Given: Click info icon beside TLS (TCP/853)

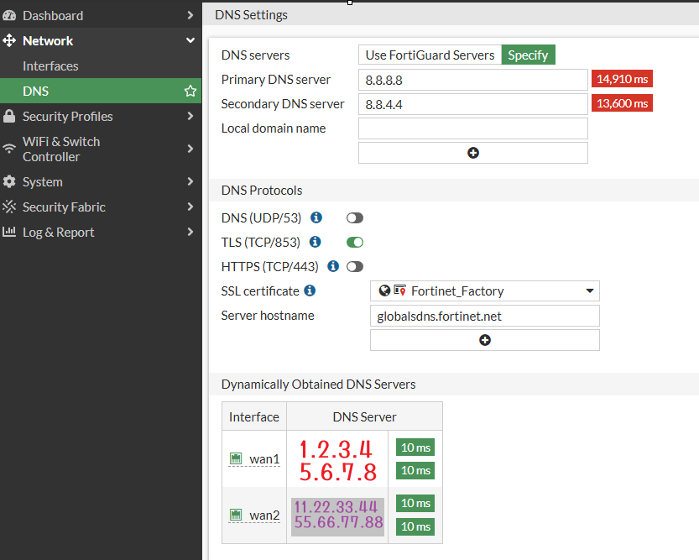Looking at the screenshot, I should click(316, 242).
